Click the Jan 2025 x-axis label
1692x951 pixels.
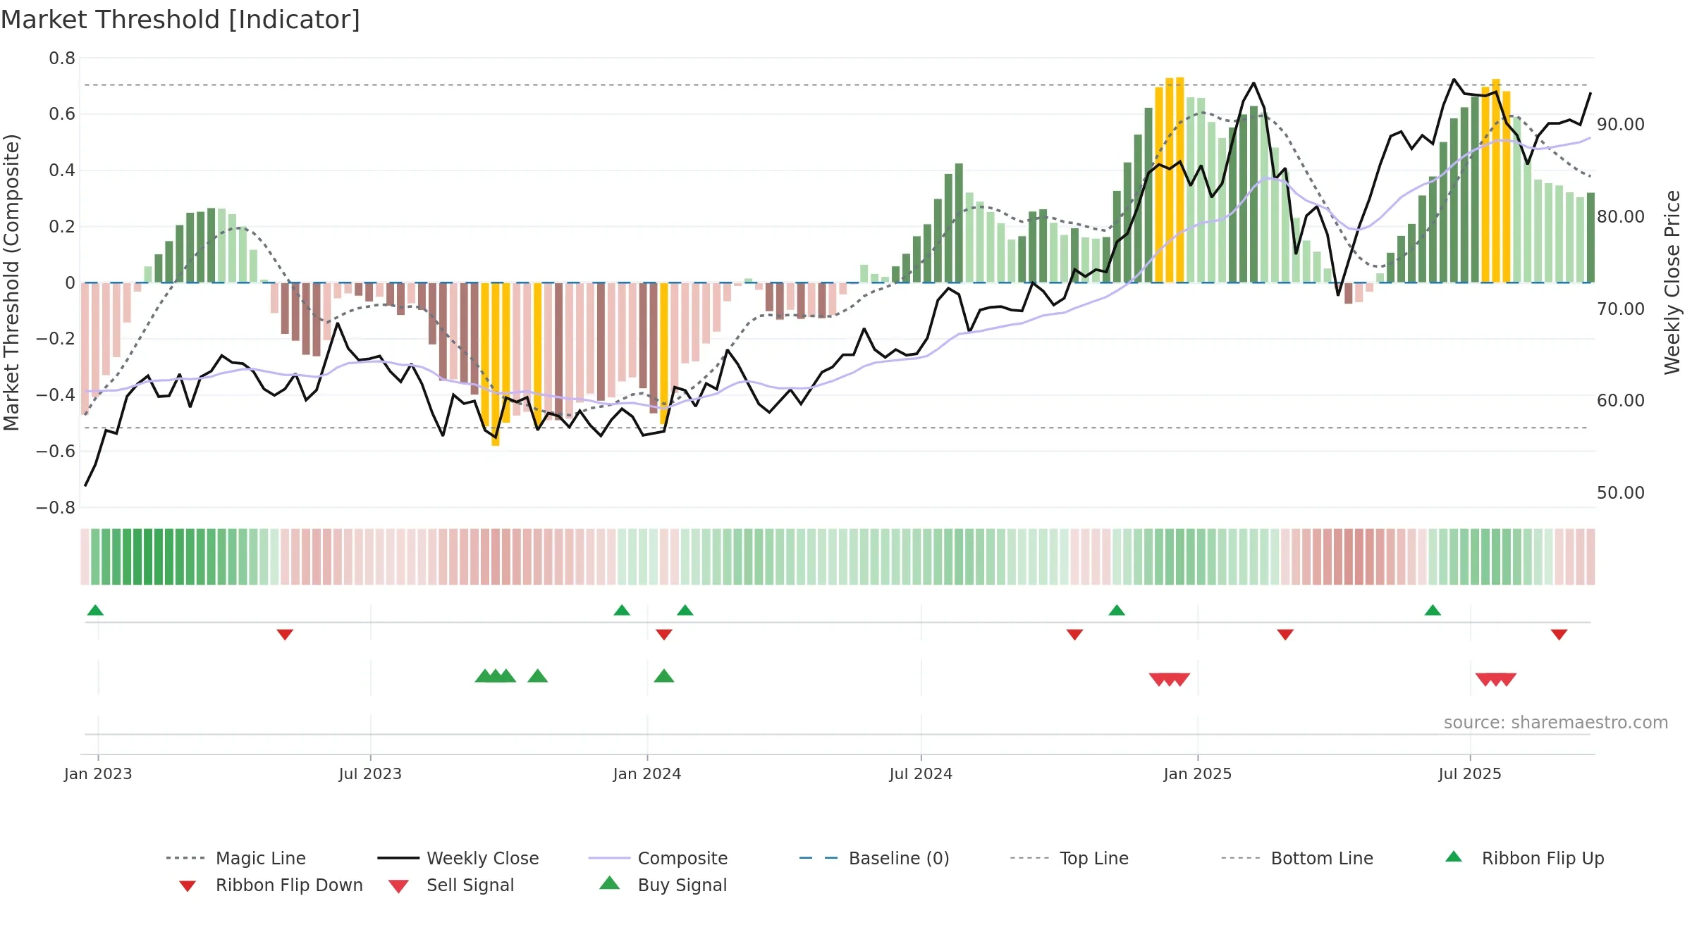tap(1198, 774)
